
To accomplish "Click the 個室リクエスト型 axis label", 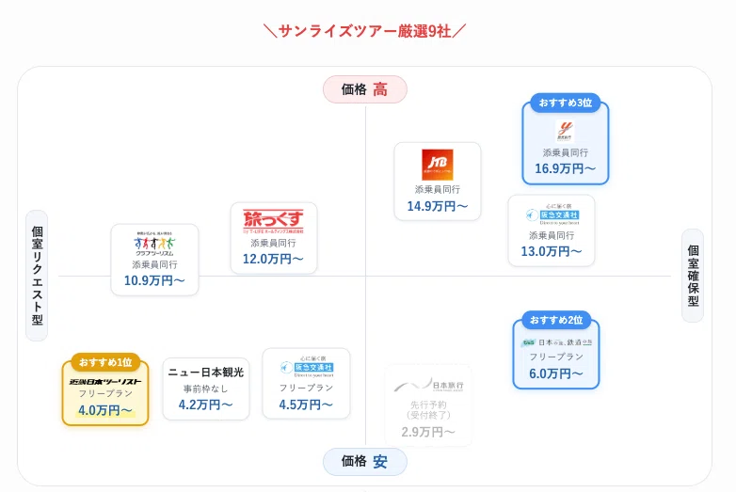I will (x=37, y=276).
